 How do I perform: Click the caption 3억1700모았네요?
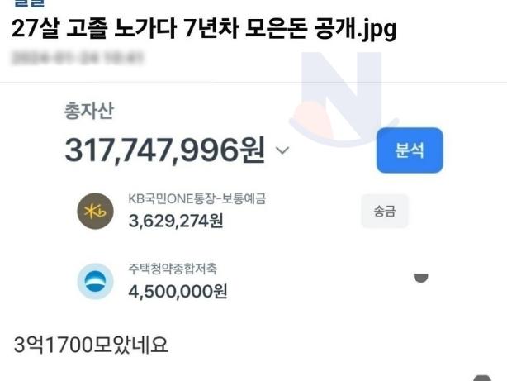[91, 345]
